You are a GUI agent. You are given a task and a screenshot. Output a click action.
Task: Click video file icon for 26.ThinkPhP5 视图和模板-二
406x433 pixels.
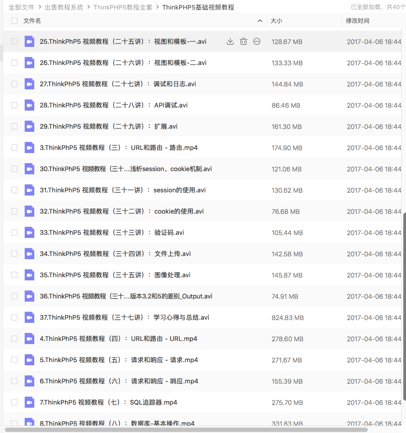29,63
